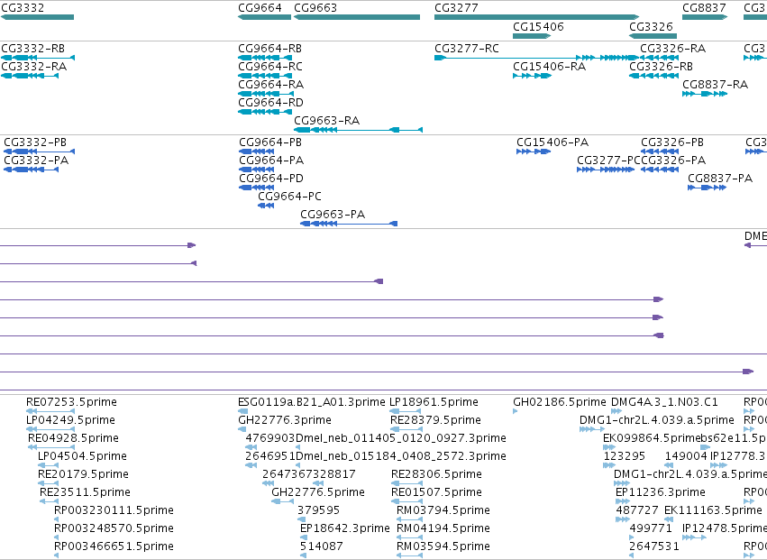The width and height of the screenshot is (767, 560).
Task: Click the CG8837 gene label
Action: pos(704,8)
